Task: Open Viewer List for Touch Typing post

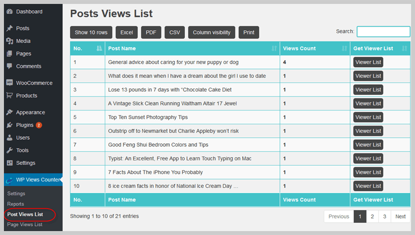Action: 368,159
